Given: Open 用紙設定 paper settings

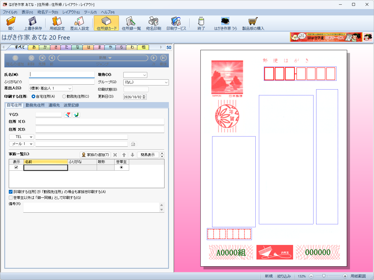Looking at the screenshot, I should coord(57,23).
